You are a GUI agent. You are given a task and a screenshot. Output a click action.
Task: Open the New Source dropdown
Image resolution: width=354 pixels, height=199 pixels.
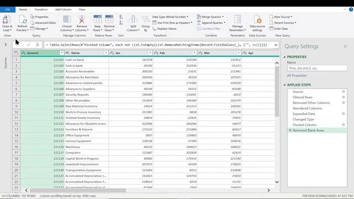point(281,17)
